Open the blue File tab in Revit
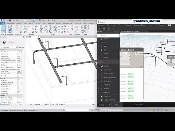This screenshot has width=175, height=131. point(3,23)
